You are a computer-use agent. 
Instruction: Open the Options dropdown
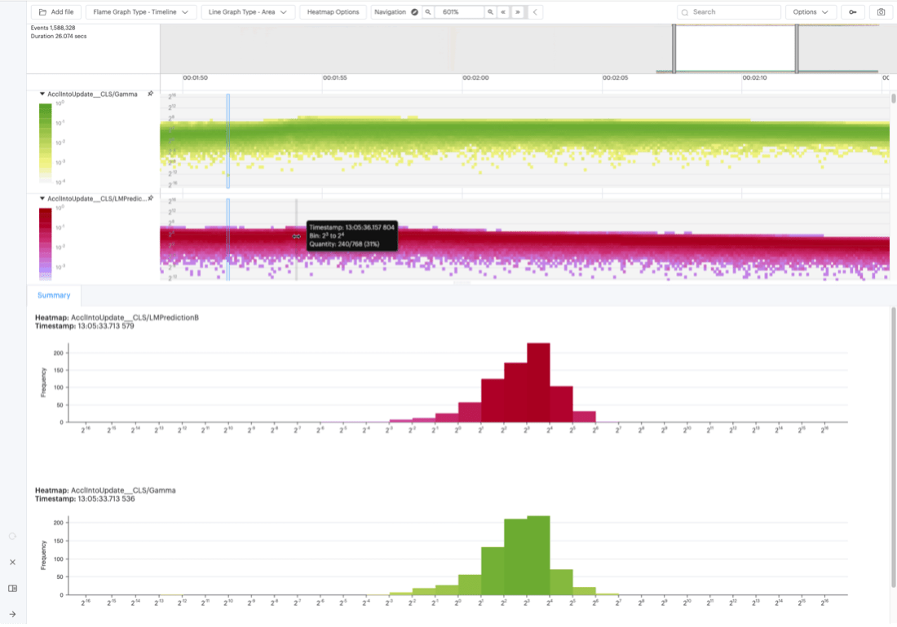(x=811, y=11)
